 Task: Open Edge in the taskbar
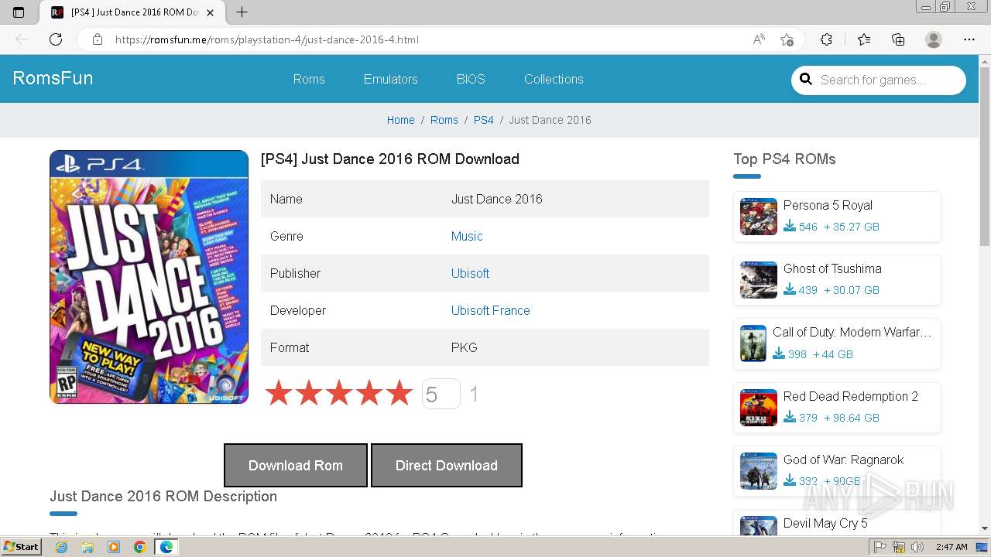coord(166,547)
